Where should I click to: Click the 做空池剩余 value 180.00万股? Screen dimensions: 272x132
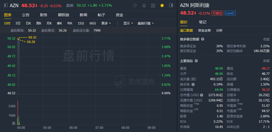pos(262,51)
